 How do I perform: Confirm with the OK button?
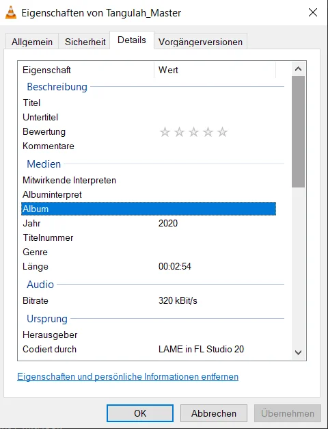(140, 413)
